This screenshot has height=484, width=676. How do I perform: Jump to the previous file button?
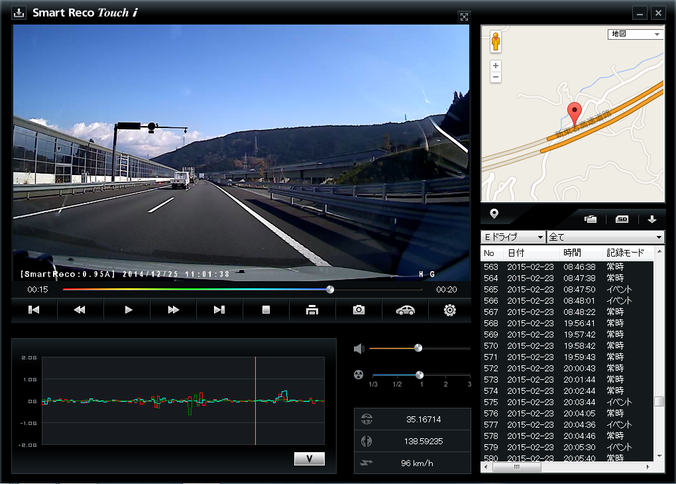(x=34, y=310)
